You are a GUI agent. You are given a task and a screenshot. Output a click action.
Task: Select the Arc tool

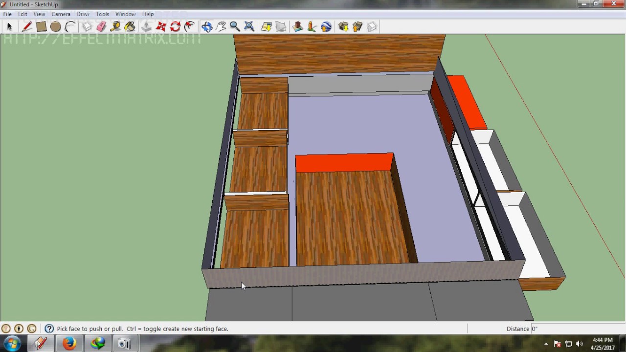(70, 26)
